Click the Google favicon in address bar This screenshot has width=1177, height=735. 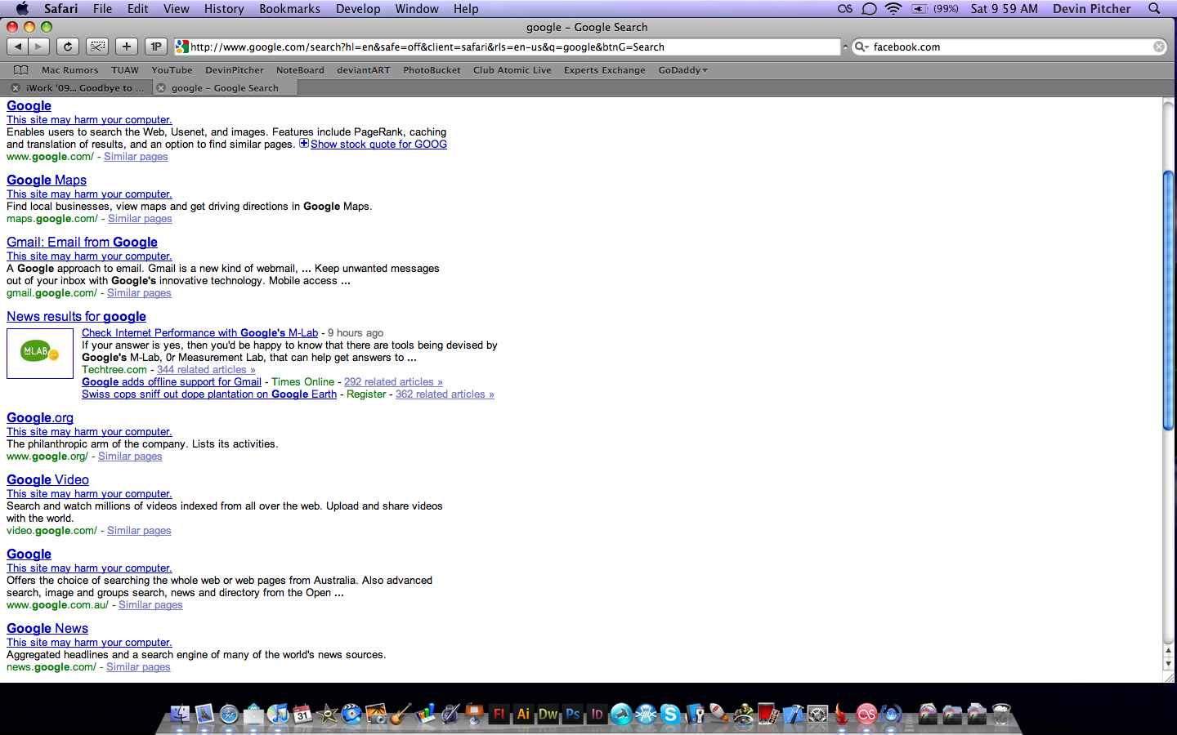click(x=182, y=47)
